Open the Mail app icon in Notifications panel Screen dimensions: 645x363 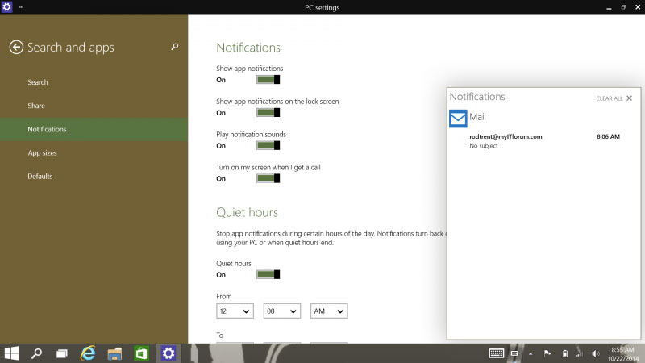click(x=458, y=119)
